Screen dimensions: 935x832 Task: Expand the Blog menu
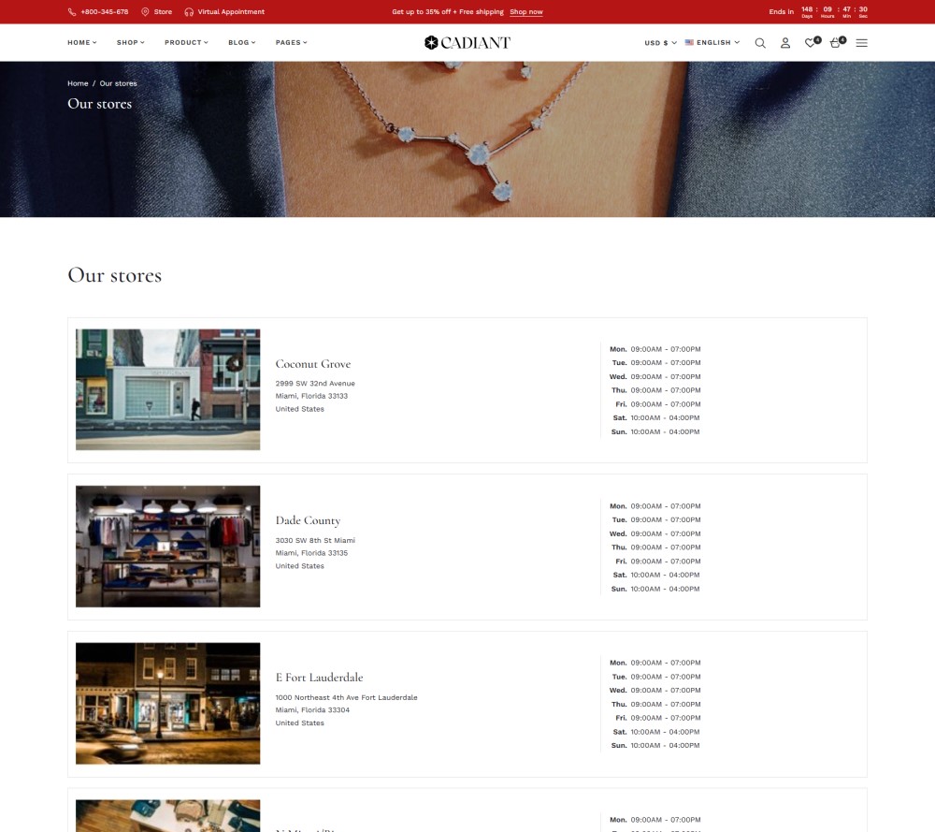pyautogui.click(x=241, y=42)
